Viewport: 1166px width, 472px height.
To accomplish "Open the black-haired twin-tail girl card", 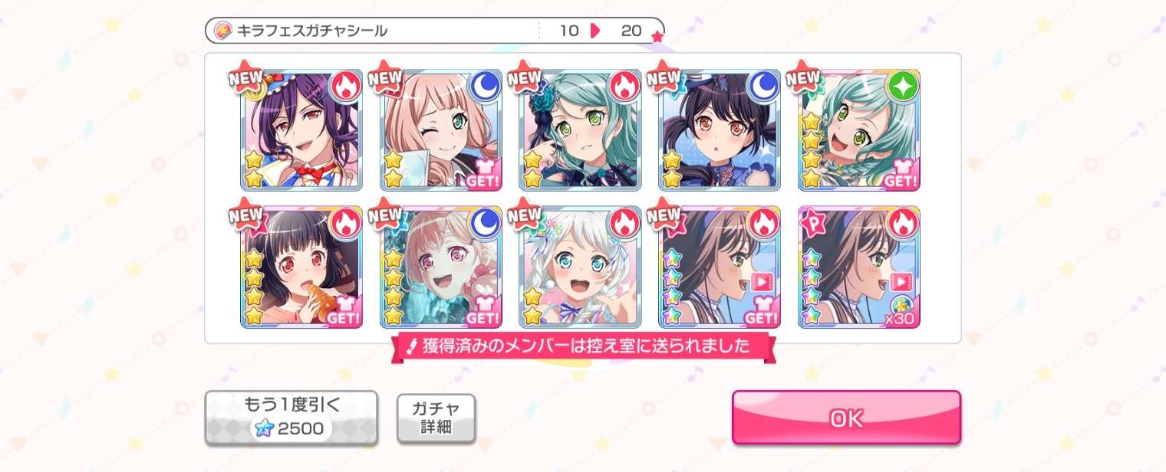I will [720, 130].
